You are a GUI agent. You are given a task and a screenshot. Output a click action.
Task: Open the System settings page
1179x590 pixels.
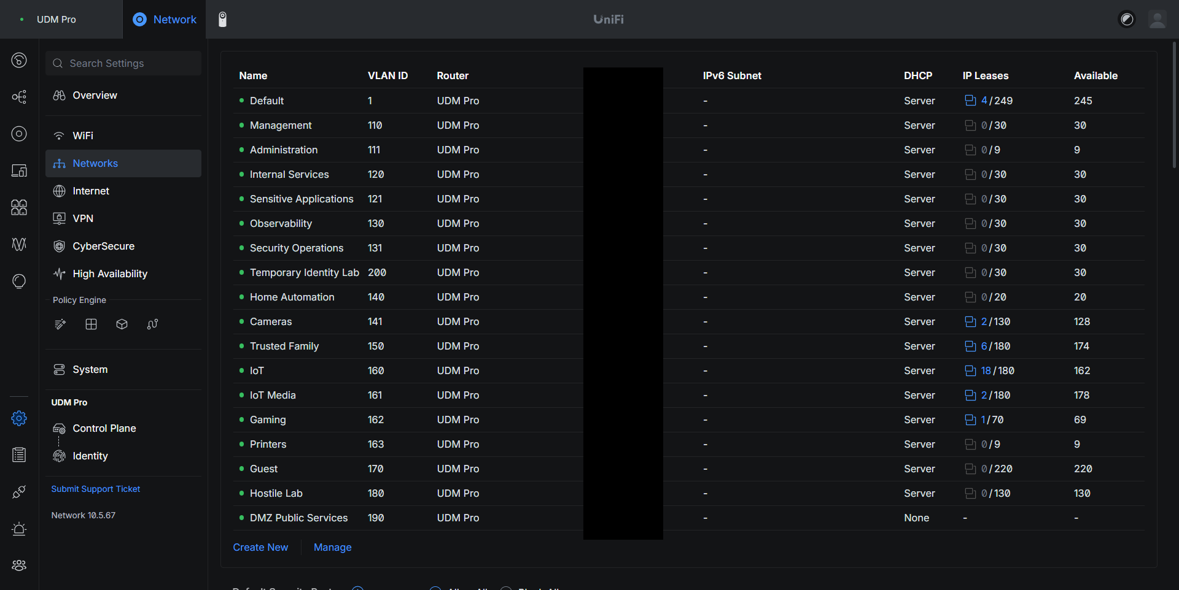point(123,369)
